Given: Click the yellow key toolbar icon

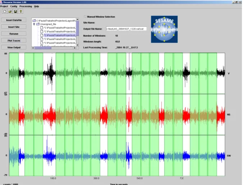Looking at the screenshot, I should pyautogui.click(x=21, y=11).
